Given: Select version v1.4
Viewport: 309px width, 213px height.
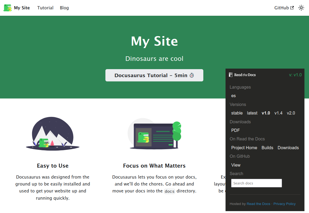Looking at the screenshot, I should tap(279, 113).
